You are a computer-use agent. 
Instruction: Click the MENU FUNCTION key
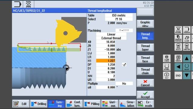[x=187, y=47]
